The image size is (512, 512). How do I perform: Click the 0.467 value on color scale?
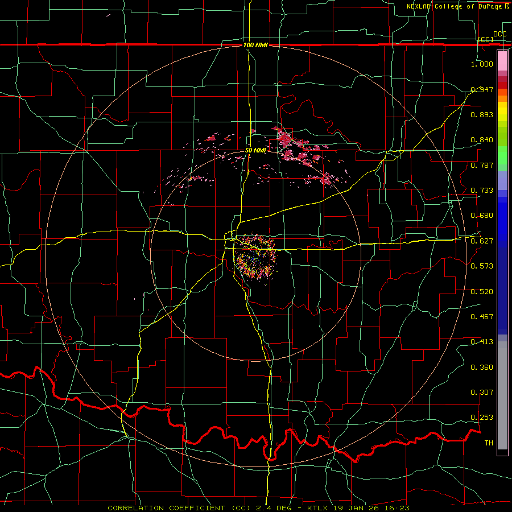point(482,316)
